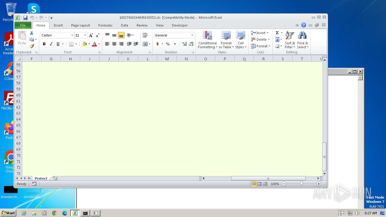
Task: Switch to Normal view in status bar
Action: point(254,184)
